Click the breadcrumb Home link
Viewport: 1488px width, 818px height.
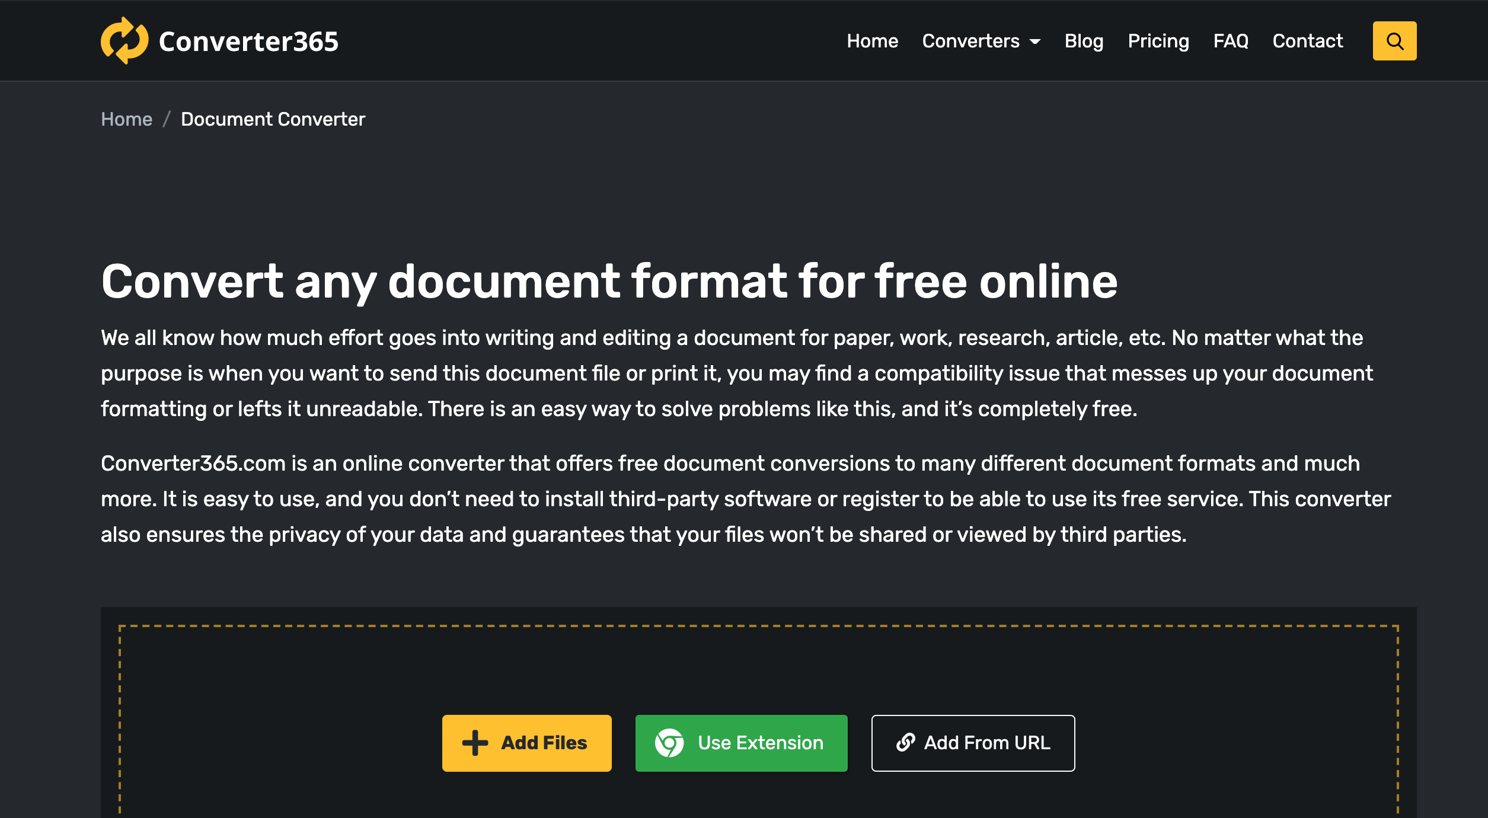pos(126,119)
